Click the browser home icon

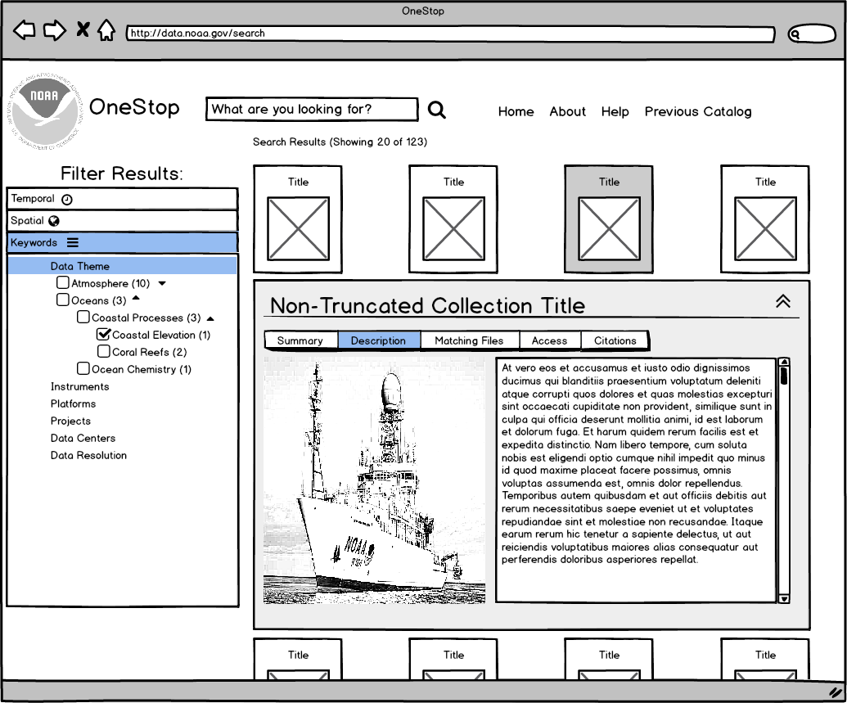pos(106,29)
